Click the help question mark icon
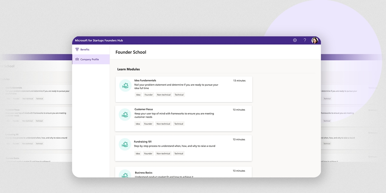This screenshot has height=193, width=386. tap(305, 40)
